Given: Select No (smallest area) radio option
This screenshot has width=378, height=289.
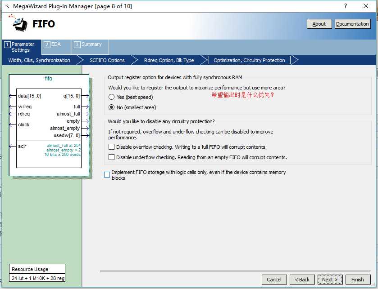Looking at the screenshot, I should click(x=111, y=107).
